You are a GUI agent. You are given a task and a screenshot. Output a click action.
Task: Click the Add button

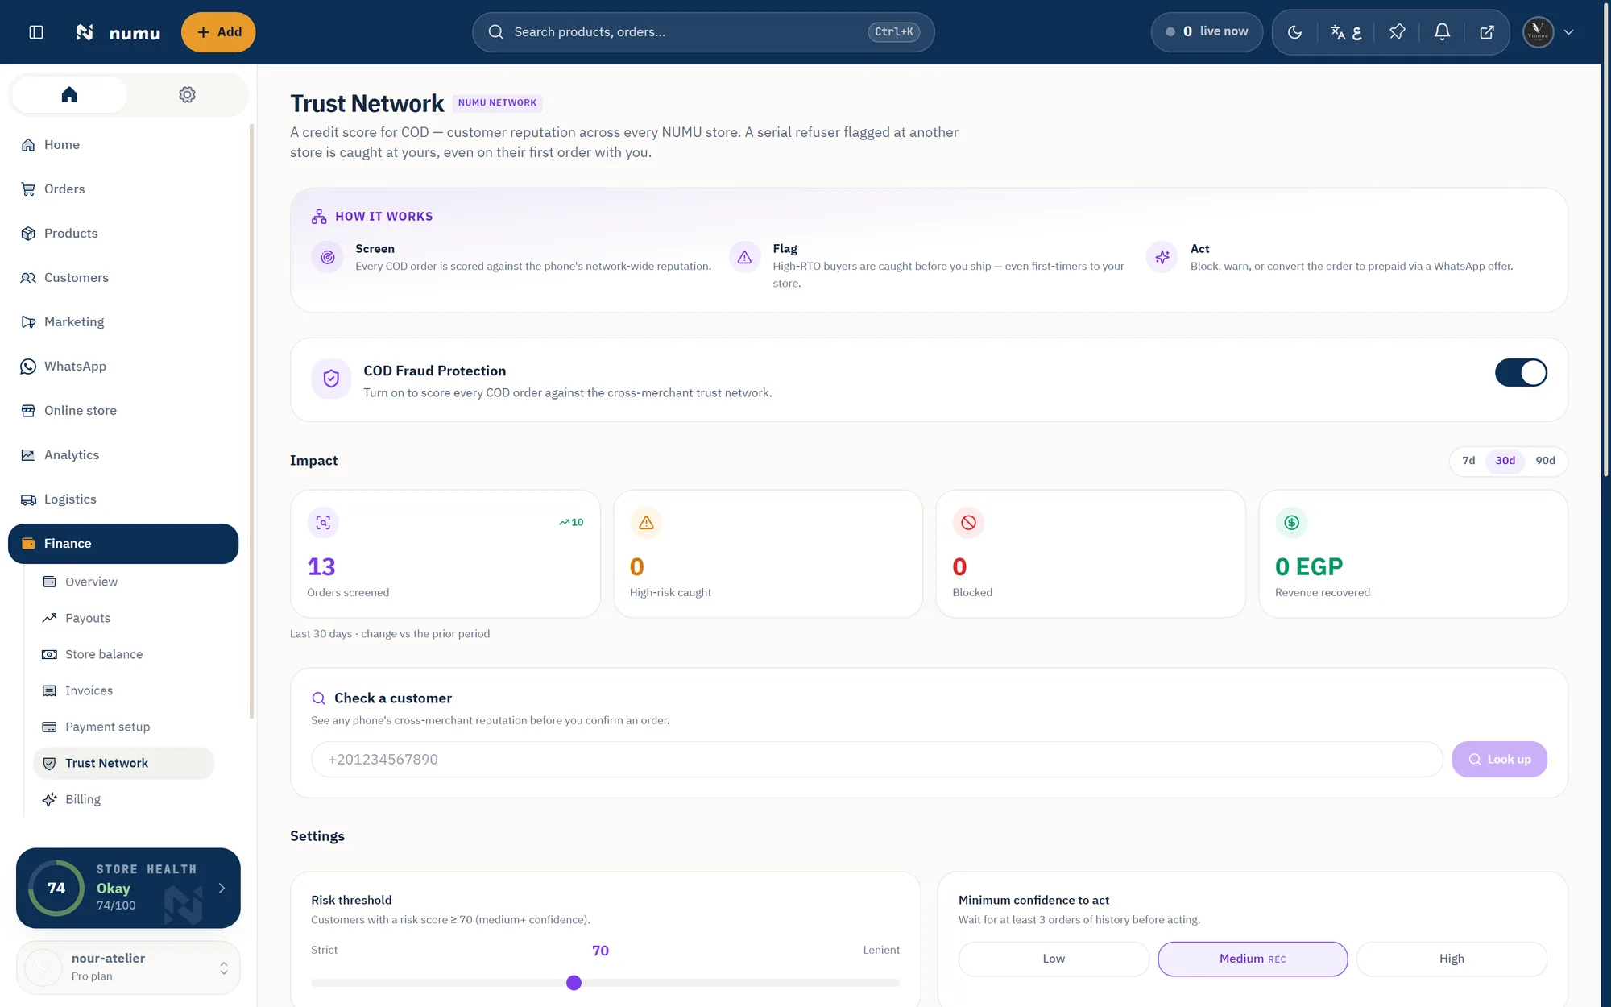[218, 32]
